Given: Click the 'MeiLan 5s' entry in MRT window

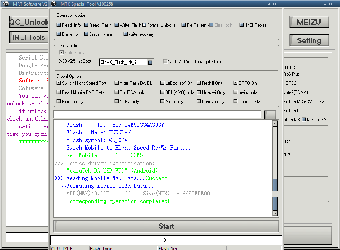Looking at the screenshot, I should [x=293, y=111].
